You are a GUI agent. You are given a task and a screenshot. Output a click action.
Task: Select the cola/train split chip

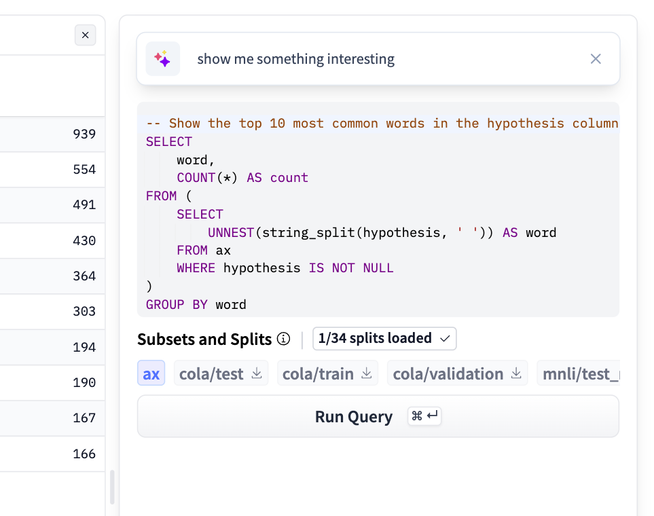coord(318,373)
